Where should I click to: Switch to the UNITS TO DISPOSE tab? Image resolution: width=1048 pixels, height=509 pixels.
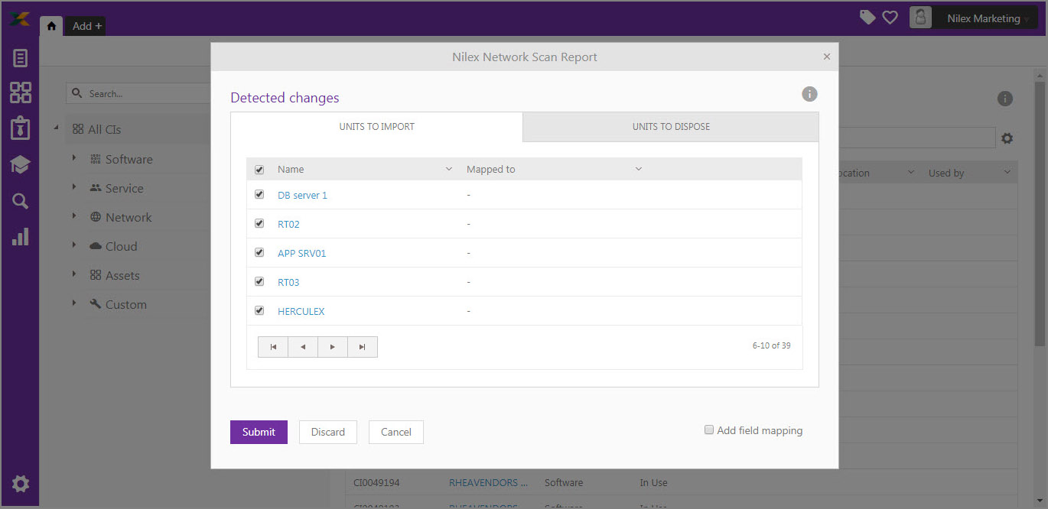point(671,127)
